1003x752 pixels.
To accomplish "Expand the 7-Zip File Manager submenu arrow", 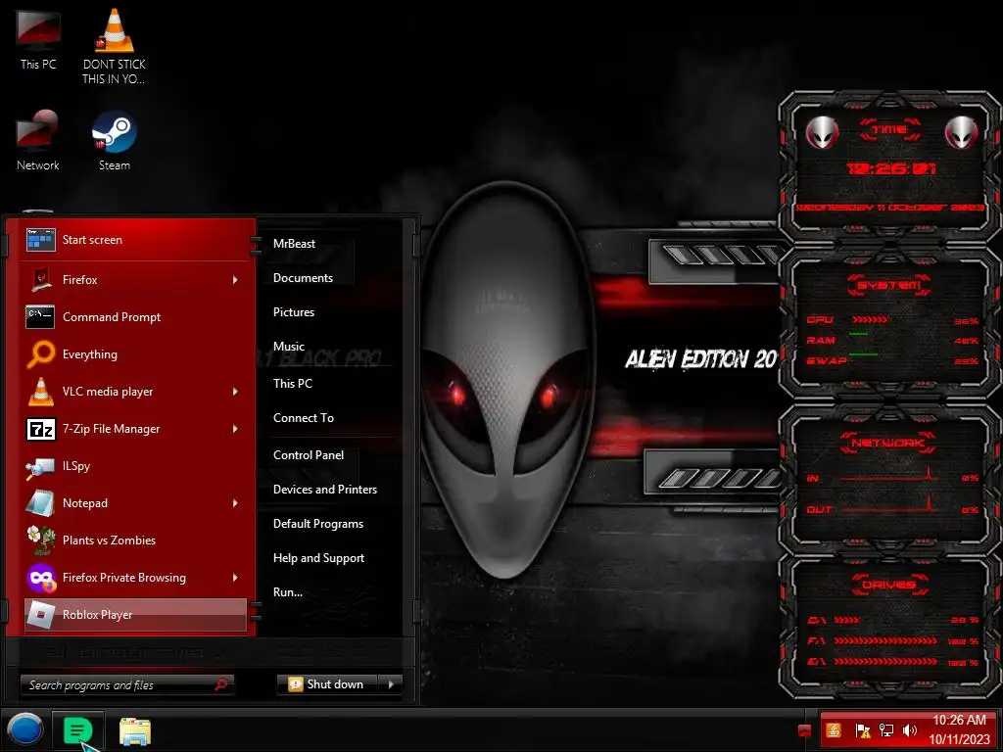I will 235,429.
